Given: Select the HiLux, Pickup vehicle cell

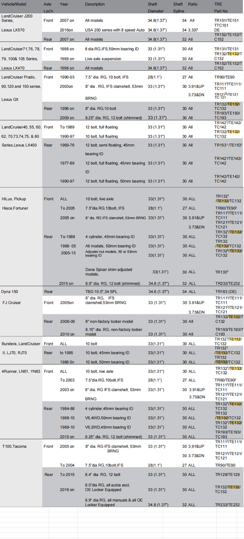Looking at the screenshot, I should click(x=15, y=199).
